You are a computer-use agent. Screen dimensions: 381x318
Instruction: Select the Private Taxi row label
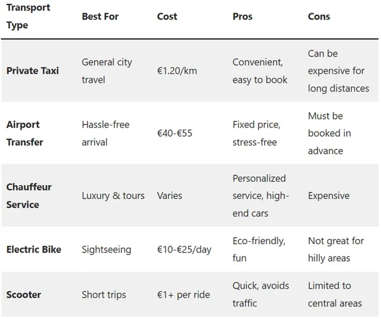click(x=32, y=71)
